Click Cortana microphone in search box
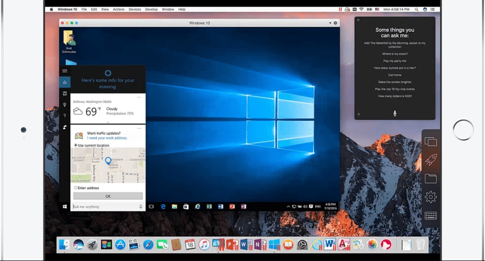 click(141, 207)
